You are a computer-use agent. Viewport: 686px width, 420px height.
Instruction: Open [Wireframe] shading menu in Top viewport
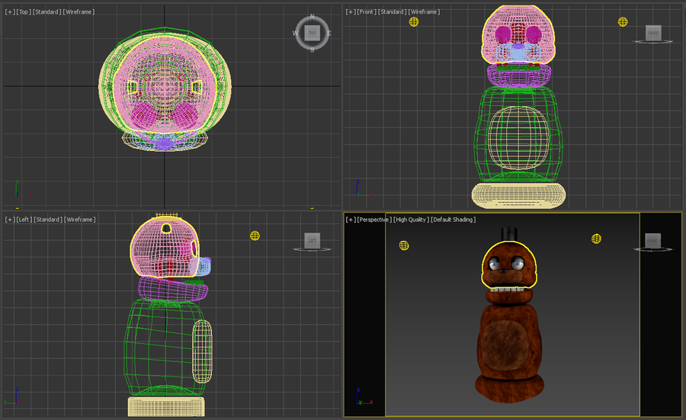[x=79, y=11]
